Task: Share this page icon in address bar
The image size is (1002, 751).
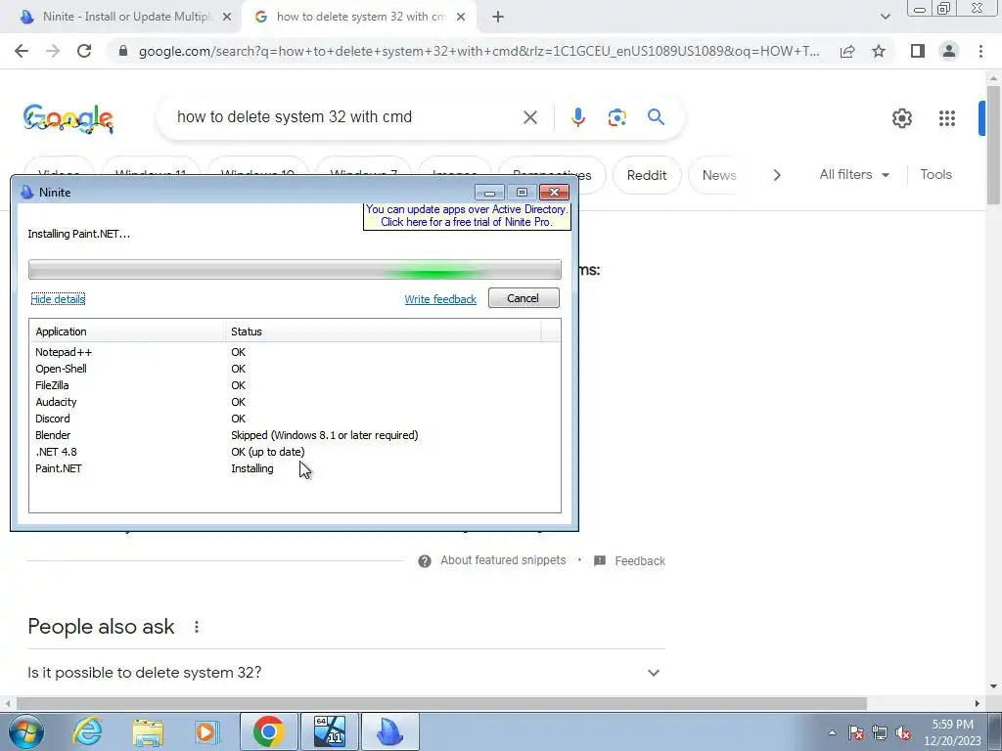Action: coord(847,51)
